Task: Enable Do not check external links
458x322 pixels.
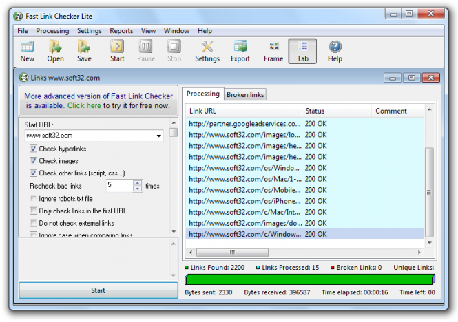Action: tap(33, 223)
